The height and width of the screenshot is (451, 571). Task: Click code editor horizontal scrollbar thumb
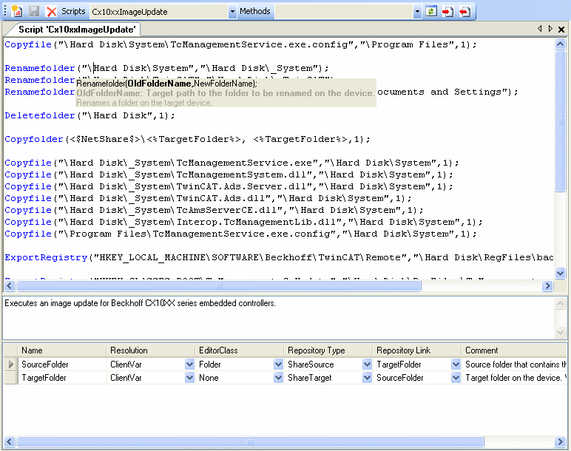(219, 285)
